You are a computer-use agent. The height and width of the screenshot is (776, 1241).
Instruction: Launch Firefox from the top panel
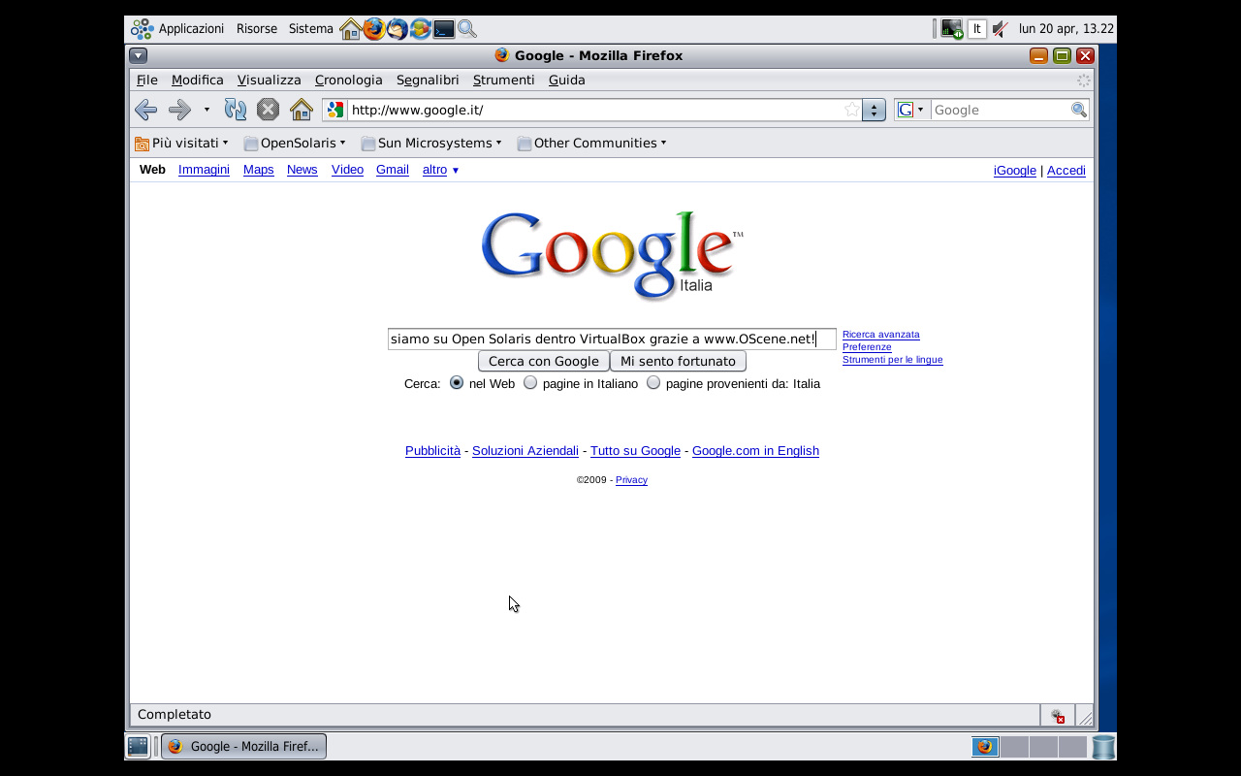(374, 29)
